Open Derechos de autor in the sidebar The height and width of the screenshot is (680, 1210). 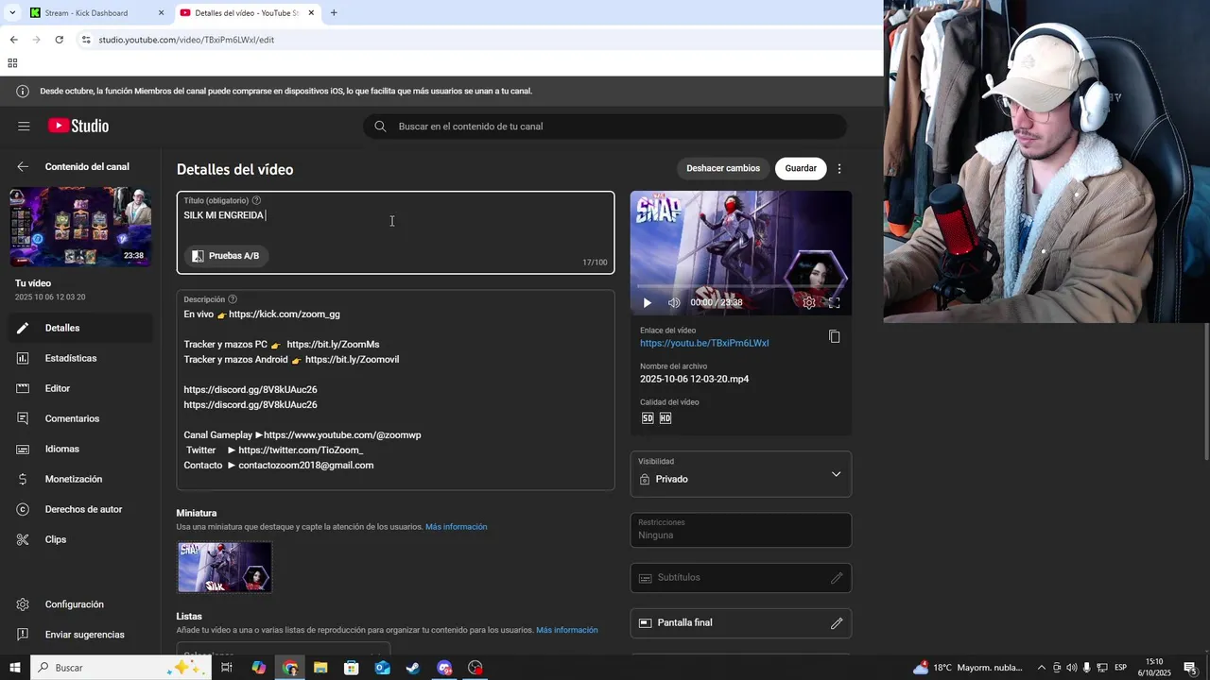(80, 509)
